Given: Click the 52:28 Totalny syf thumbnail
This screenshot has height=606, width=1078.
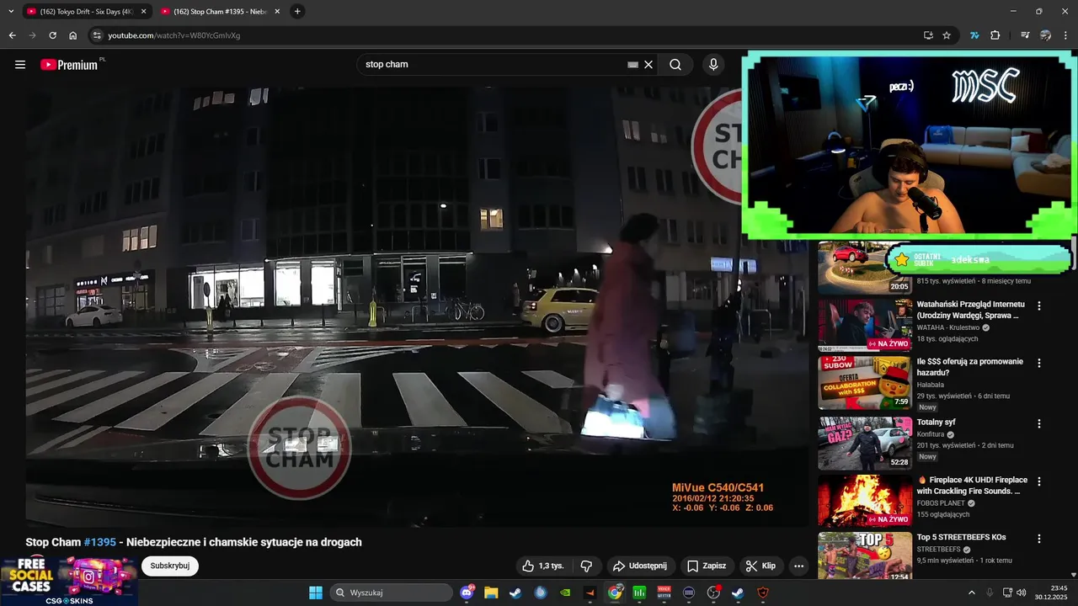Looking at the screenshot, I should click(x=865, y=443).
